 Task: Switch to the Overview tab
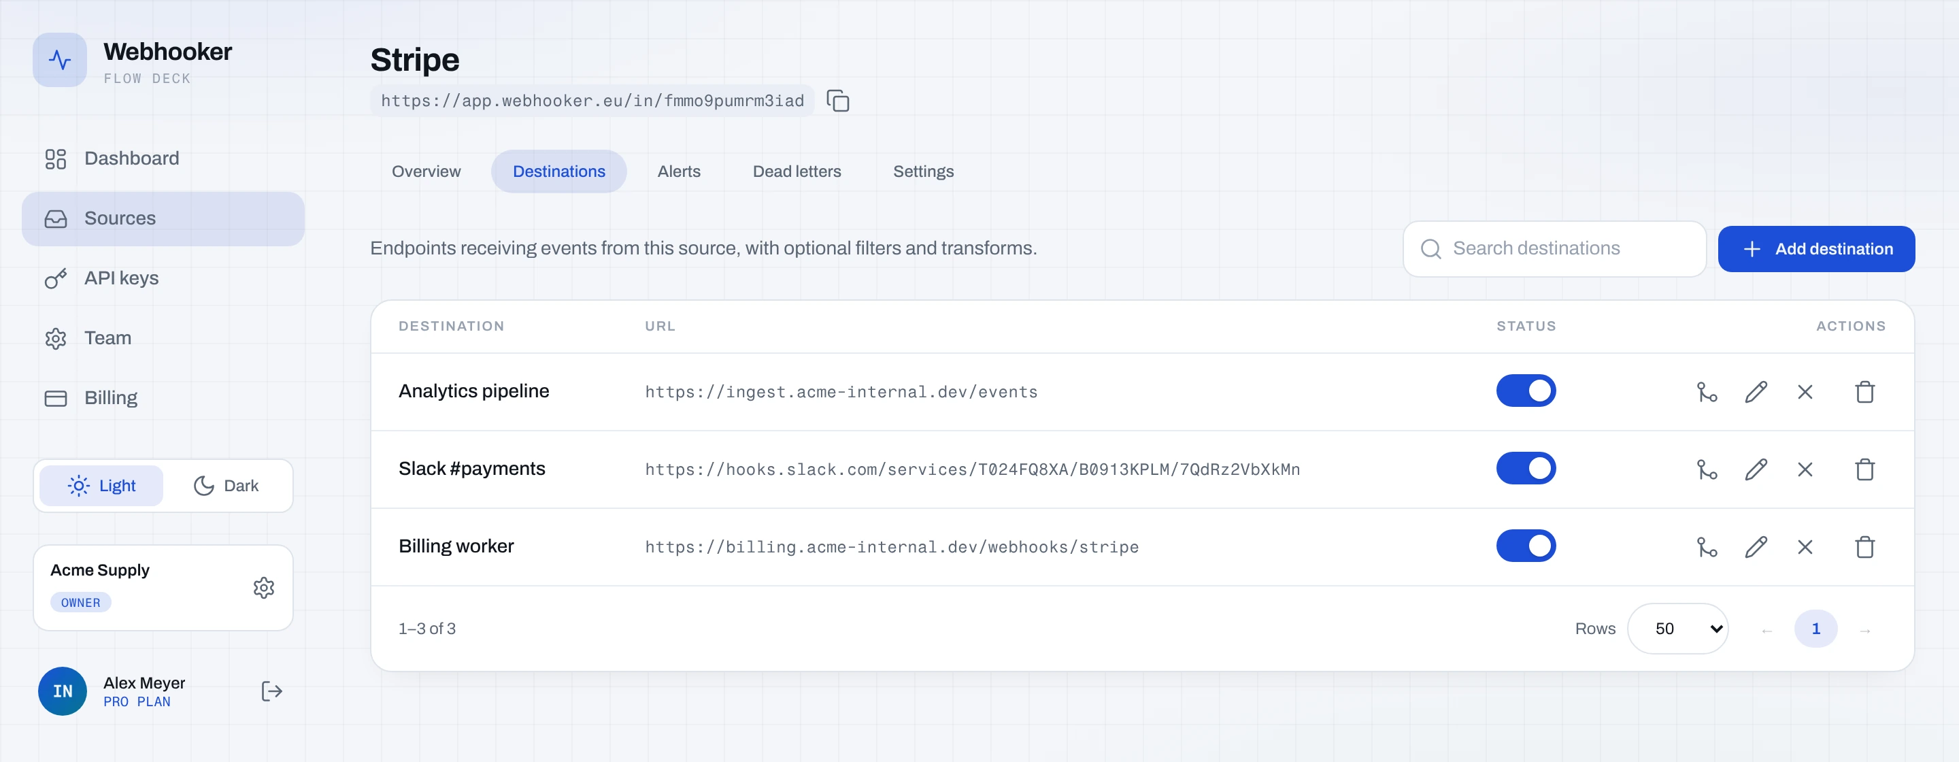pyautogui.click(x=426, y=171)
